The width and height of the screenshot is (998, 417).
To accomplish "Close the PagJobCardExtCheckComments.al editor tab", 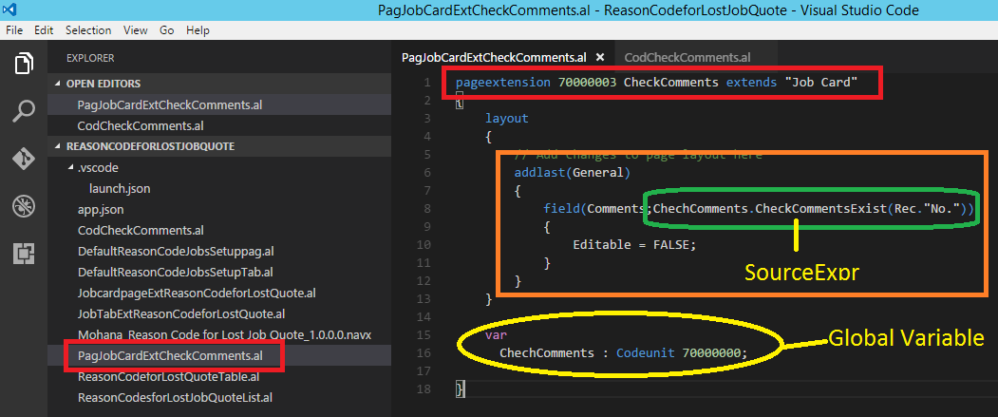I will 599,57.
